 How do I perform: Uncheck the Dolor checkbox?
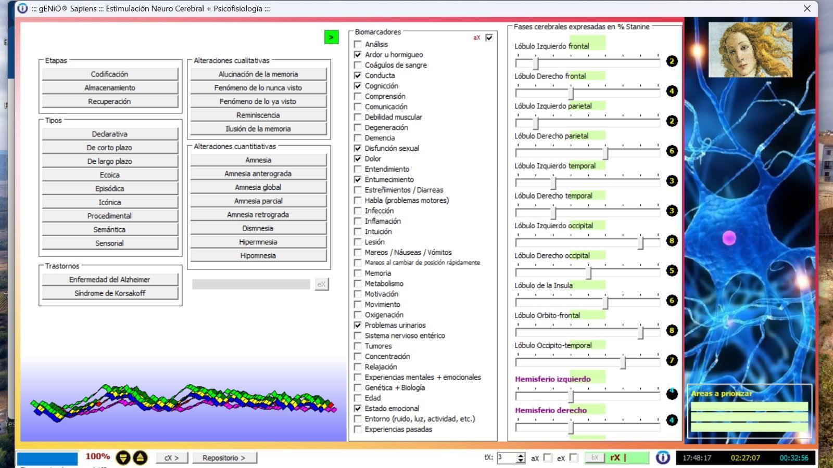click(358, 159)
